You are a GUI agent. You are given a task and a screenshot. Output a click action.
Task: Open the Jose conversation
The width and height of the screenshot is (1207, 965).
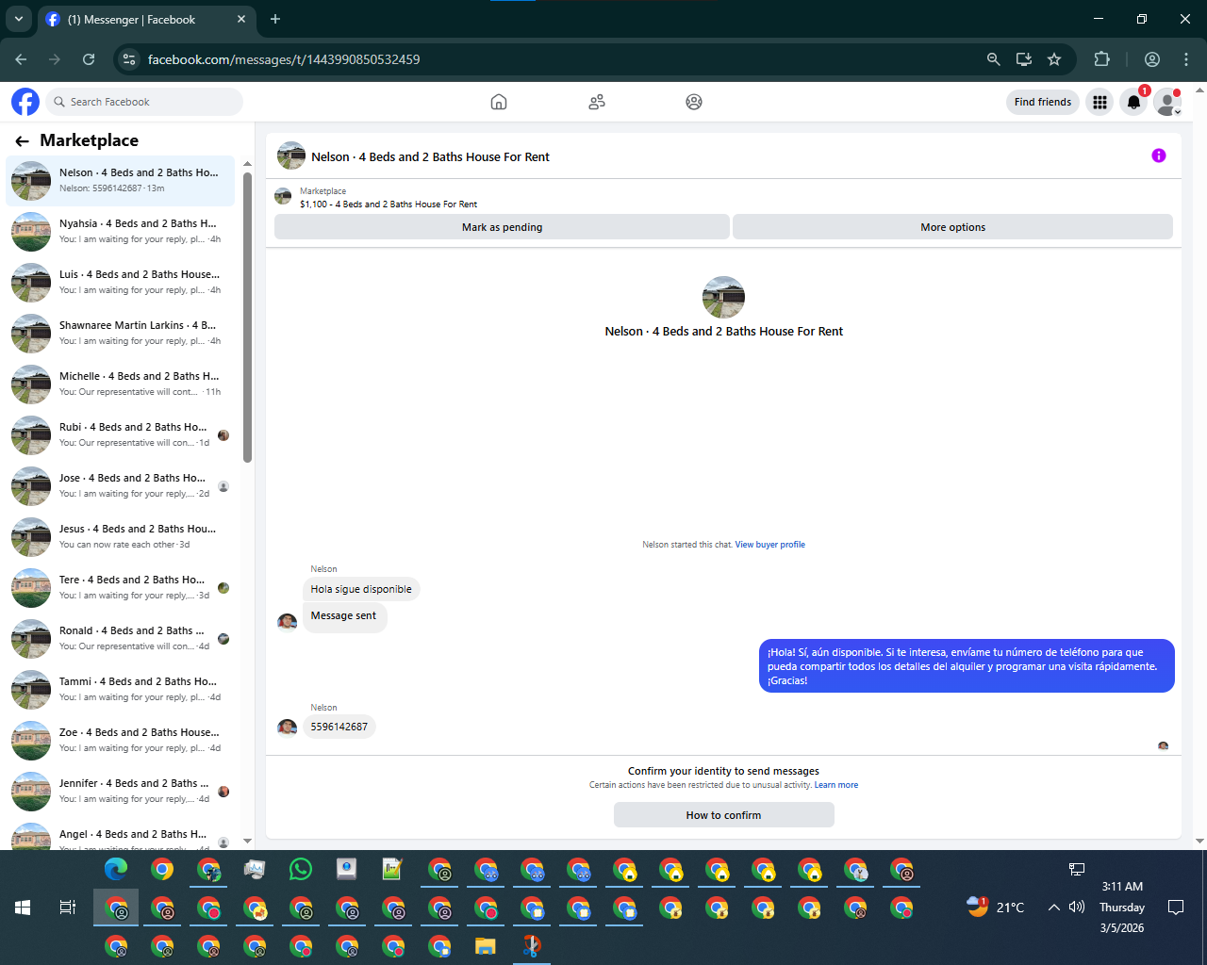[121, 485]
